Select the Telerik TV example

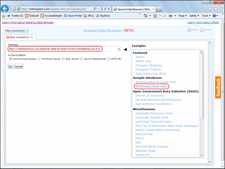click(x=142, y=155)
